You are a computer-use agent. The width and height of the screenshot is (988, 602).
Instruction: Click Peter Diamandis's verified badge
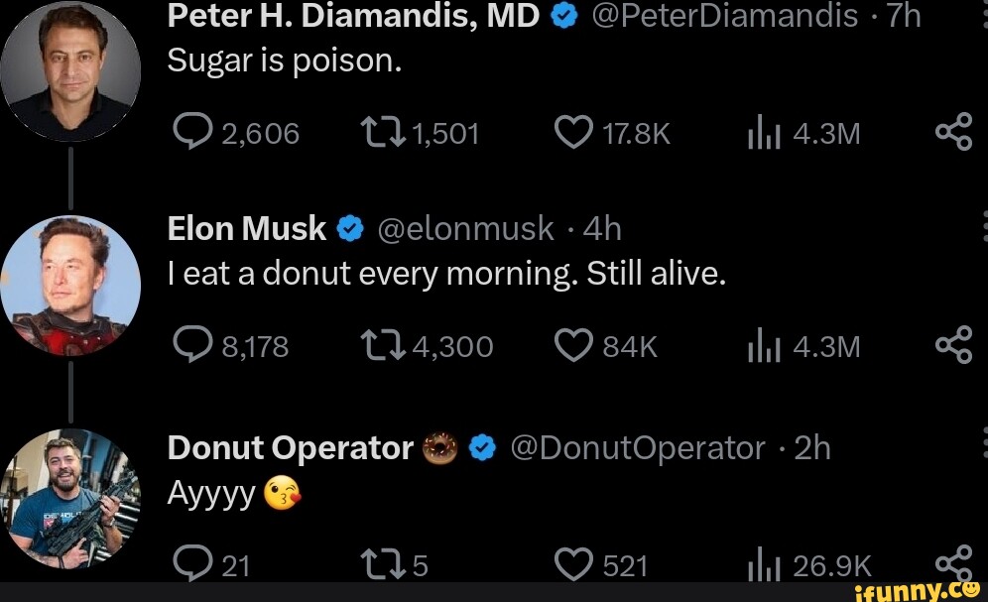pos(561,15)
